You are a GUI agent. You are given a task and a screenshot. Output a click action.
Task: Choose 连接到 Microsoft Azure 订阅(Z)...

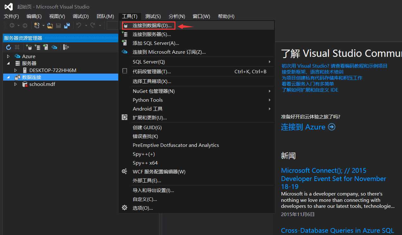[197, 52]
